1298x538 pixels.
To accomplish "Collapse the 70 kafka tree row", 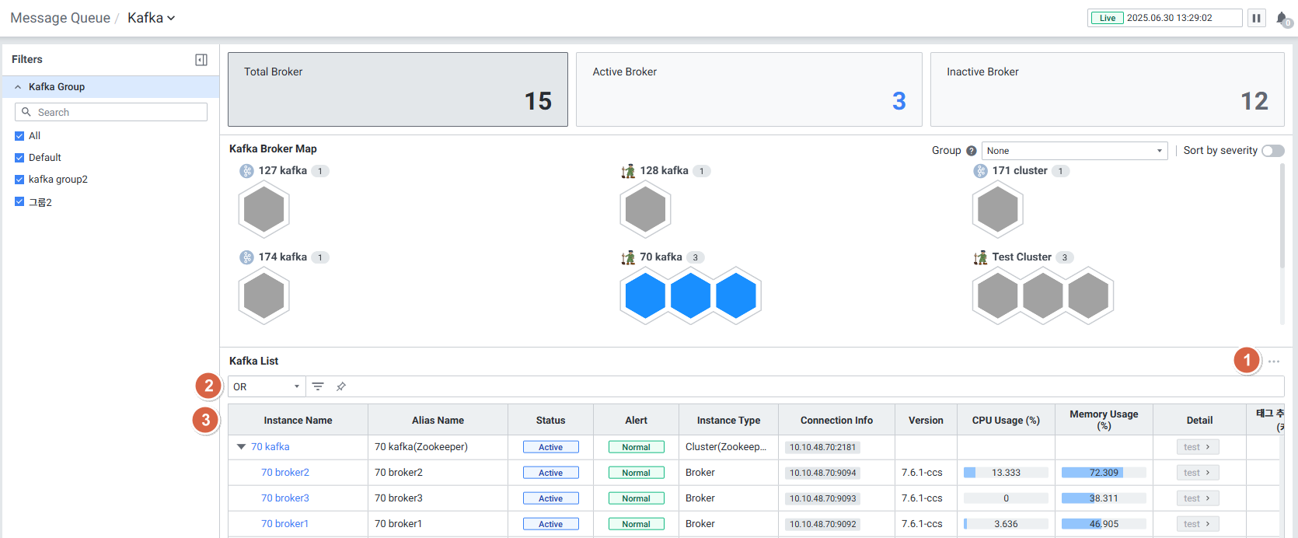I will (x=241, y=447).
